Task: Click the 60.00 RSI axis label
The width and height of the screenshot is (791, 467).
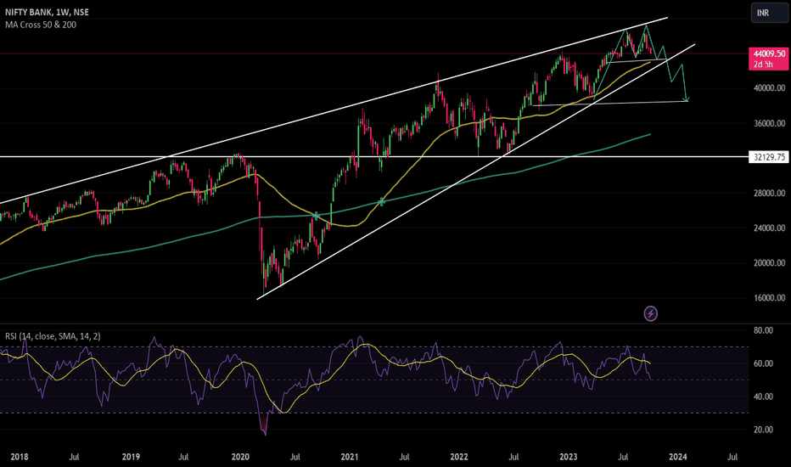Action: click(763, 363)
